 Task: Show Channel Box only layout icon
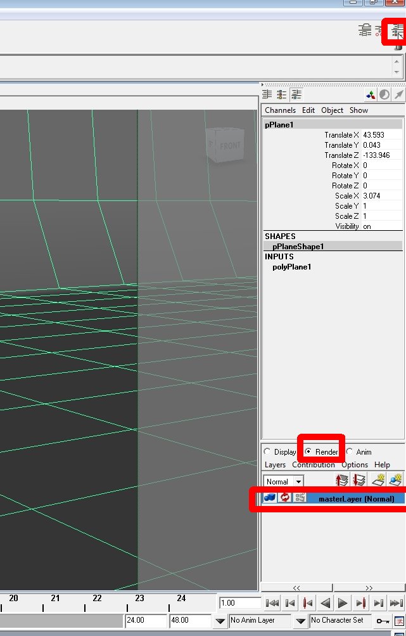(x=267, y=94)
